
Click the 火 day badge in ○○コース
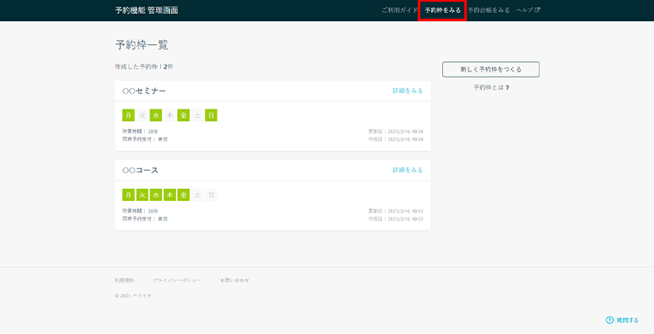141,195
